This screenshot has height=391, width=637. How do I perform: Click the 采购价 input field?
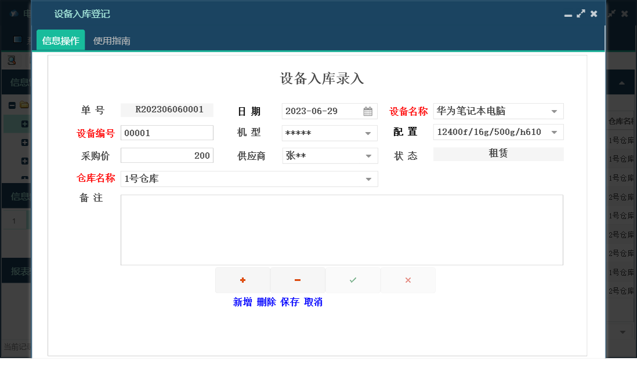point(167,155)
